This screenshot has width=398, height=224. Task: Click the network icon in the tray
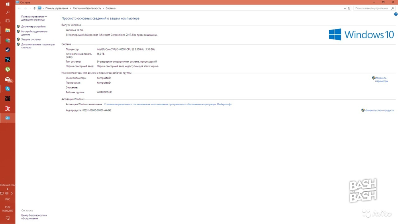click(2, 193)
